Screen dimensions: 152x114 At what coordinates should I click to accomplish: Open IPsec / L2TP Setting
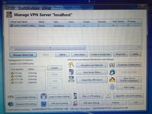point(91,96)
